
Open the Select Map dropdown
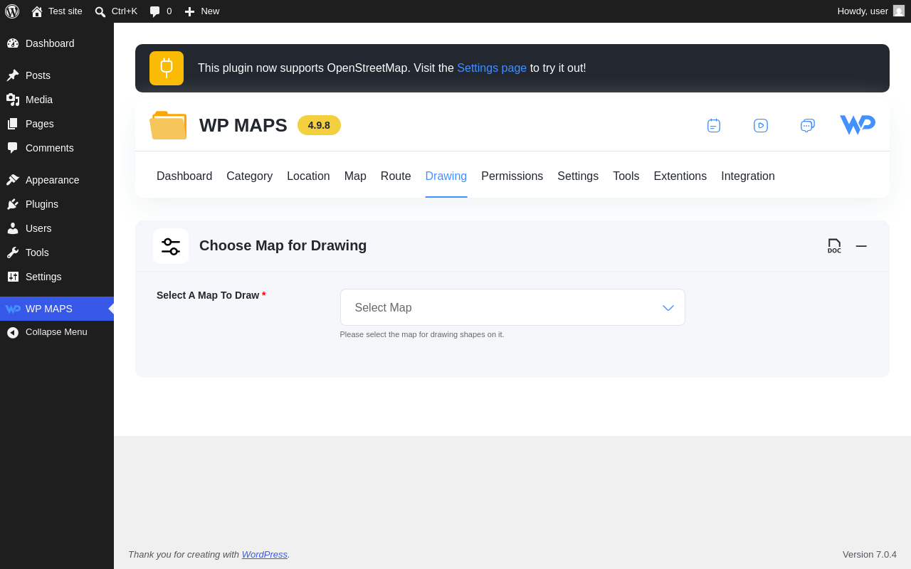click(x=512, y=307)
